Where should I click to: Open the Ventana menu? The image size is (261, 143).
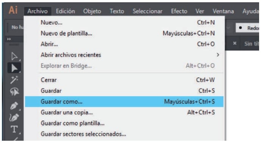tap(223, 11)
